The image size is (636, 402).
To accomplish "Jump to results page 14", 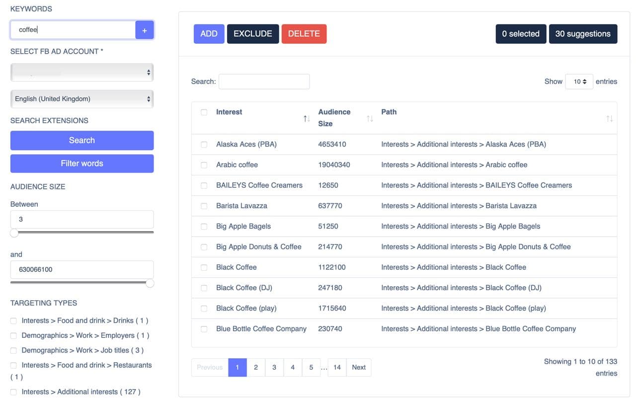I will (x=337, y=367).
